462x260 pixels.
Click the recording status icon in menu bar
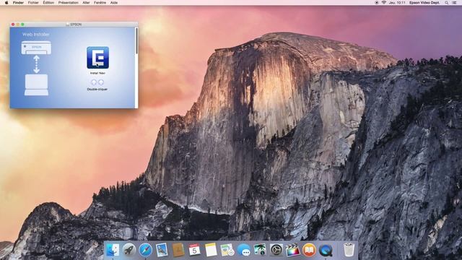tap(377, 3)
